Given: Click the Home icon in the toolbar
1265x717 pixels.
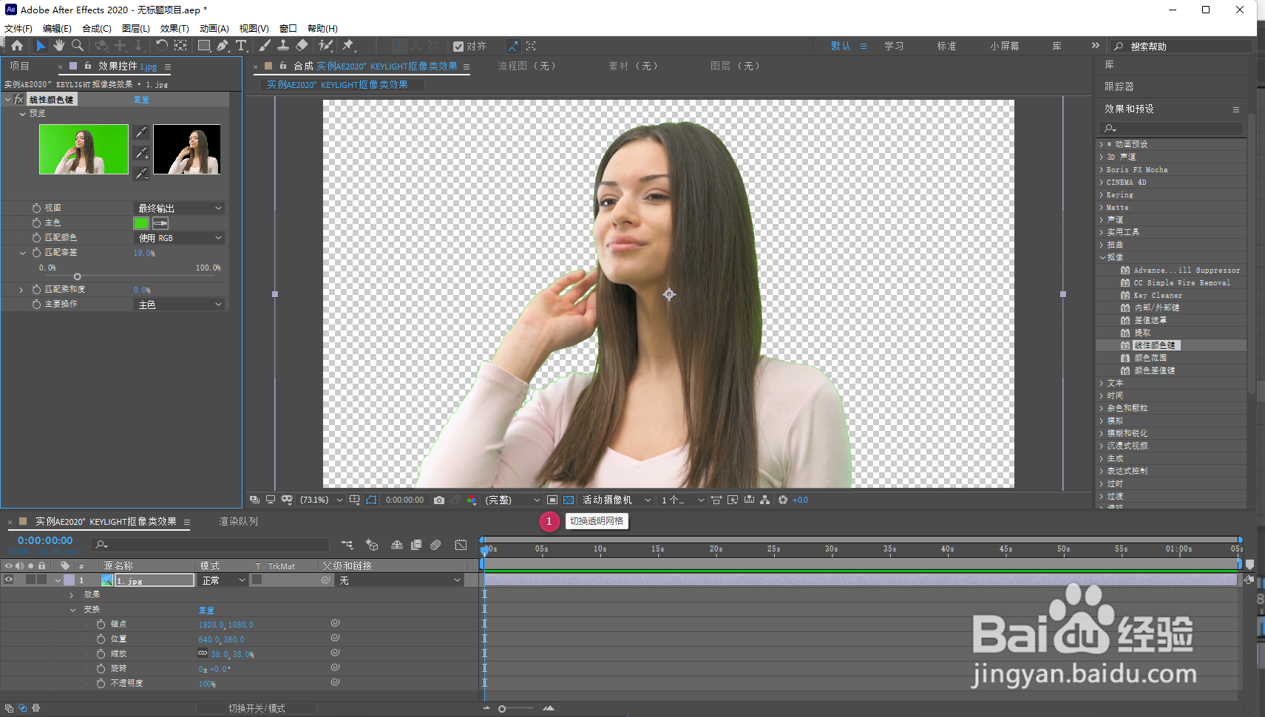Looking at the screenshot, I should (16, 46).
